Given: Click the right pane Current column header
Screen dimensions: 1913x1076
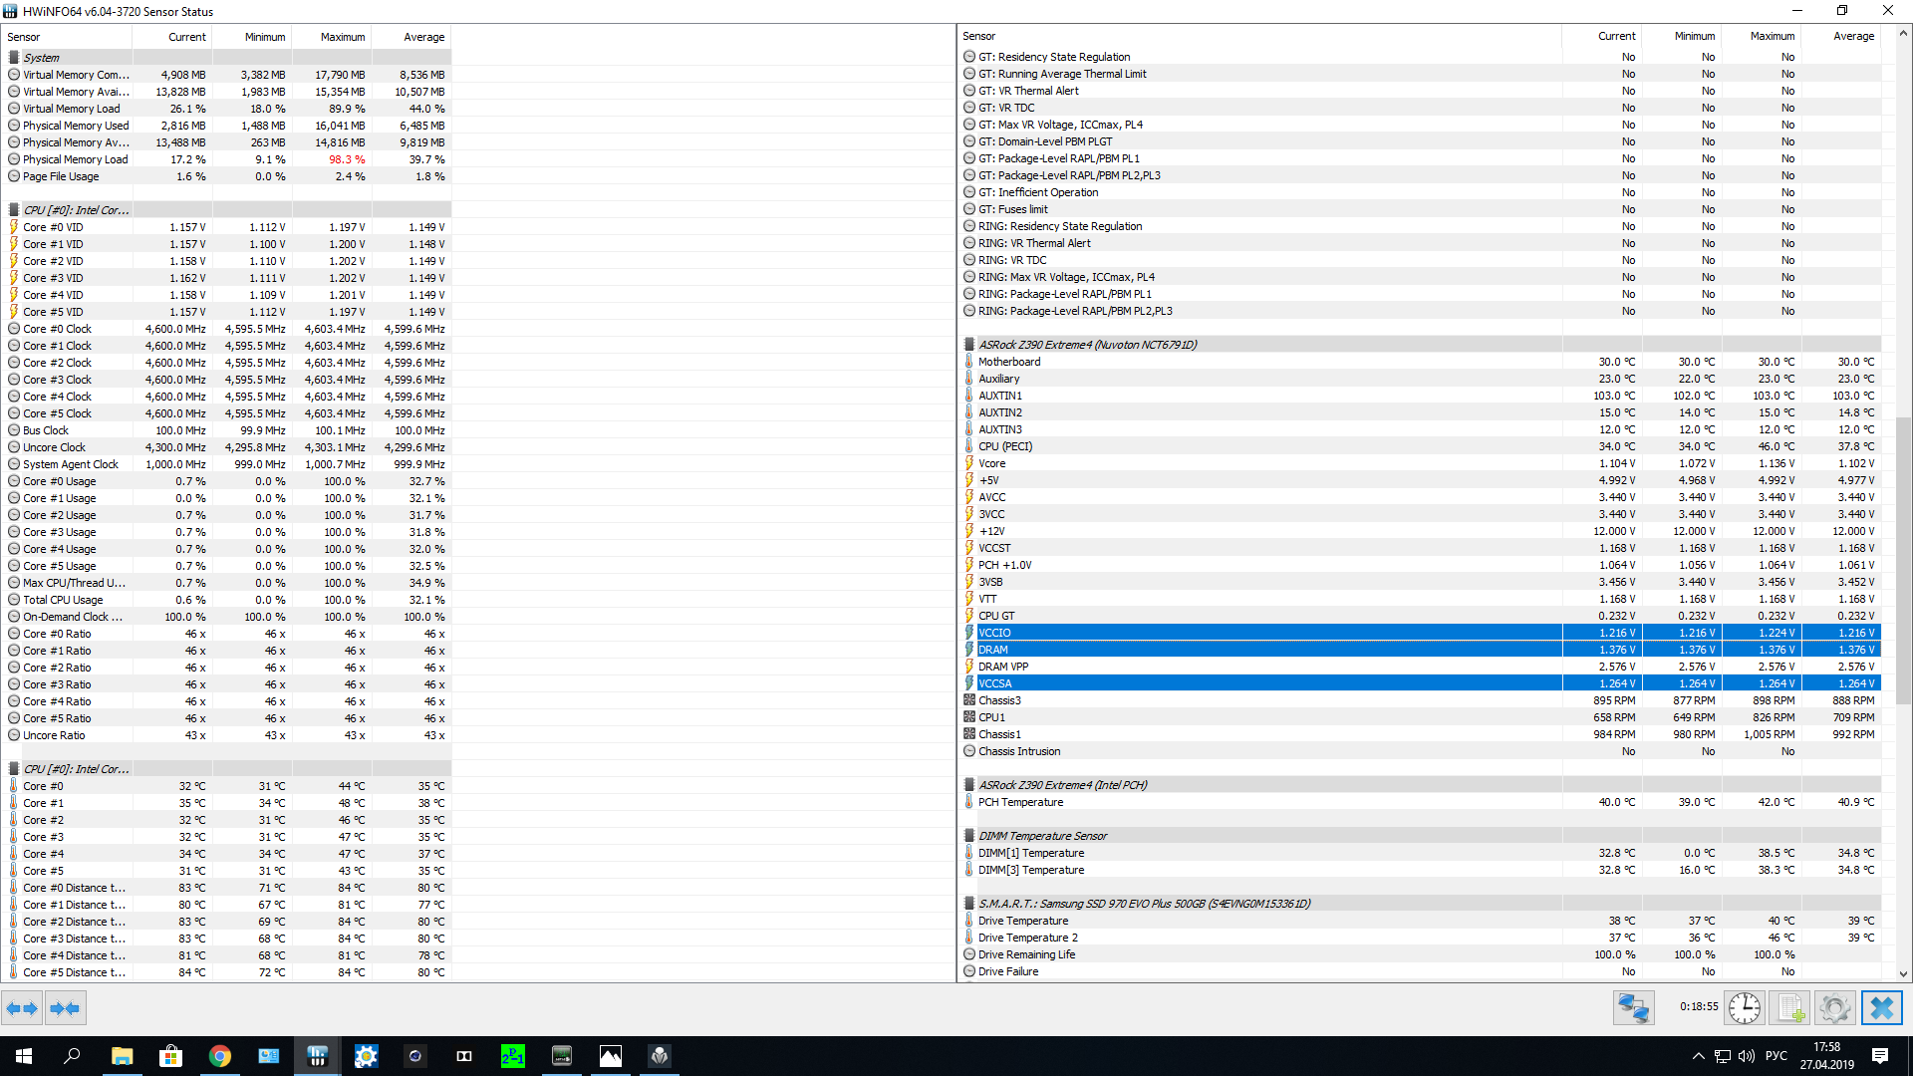Looking at the screenshot, I should [1616, 36].
